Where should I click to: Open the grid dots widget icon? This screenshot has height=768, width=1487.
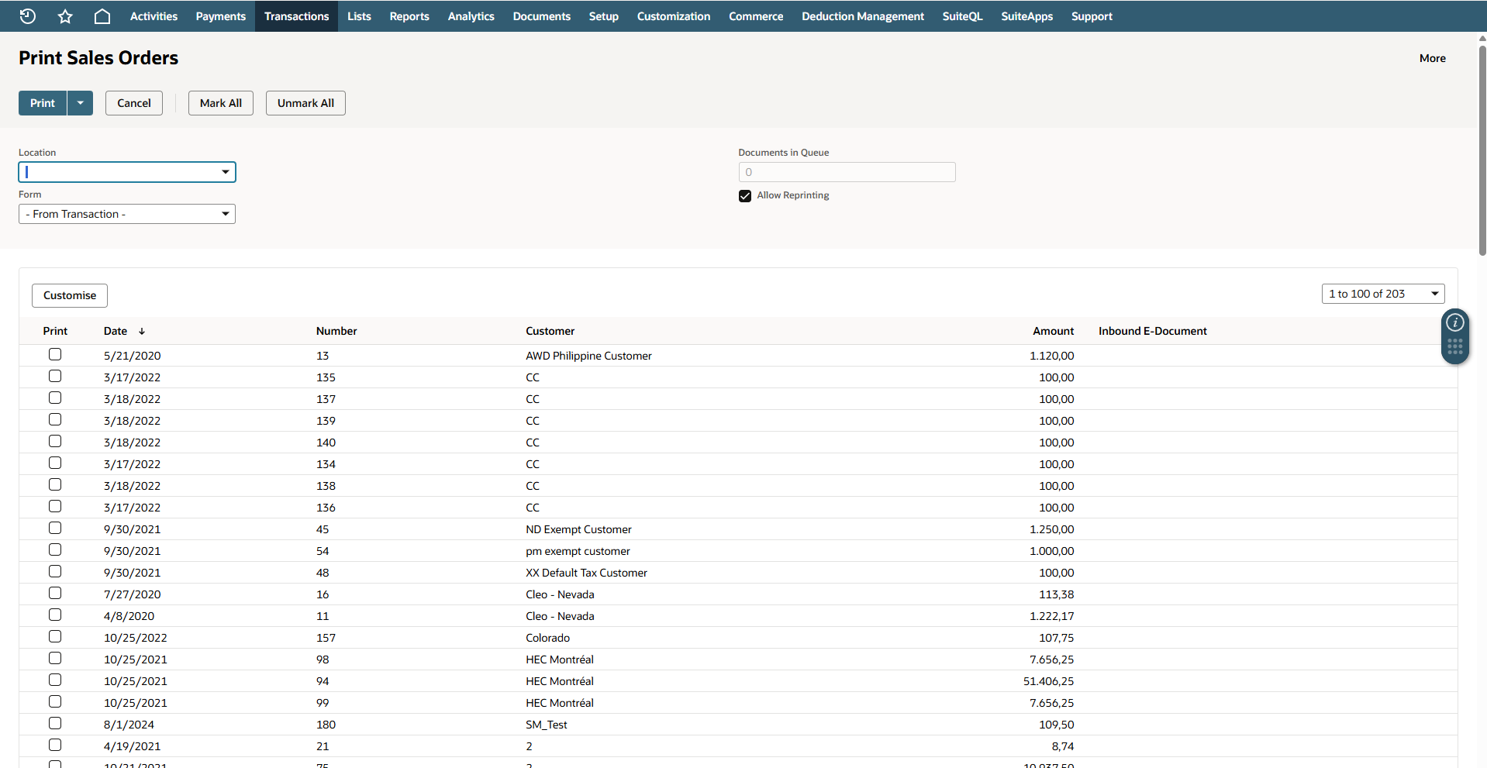point(1455,346)
